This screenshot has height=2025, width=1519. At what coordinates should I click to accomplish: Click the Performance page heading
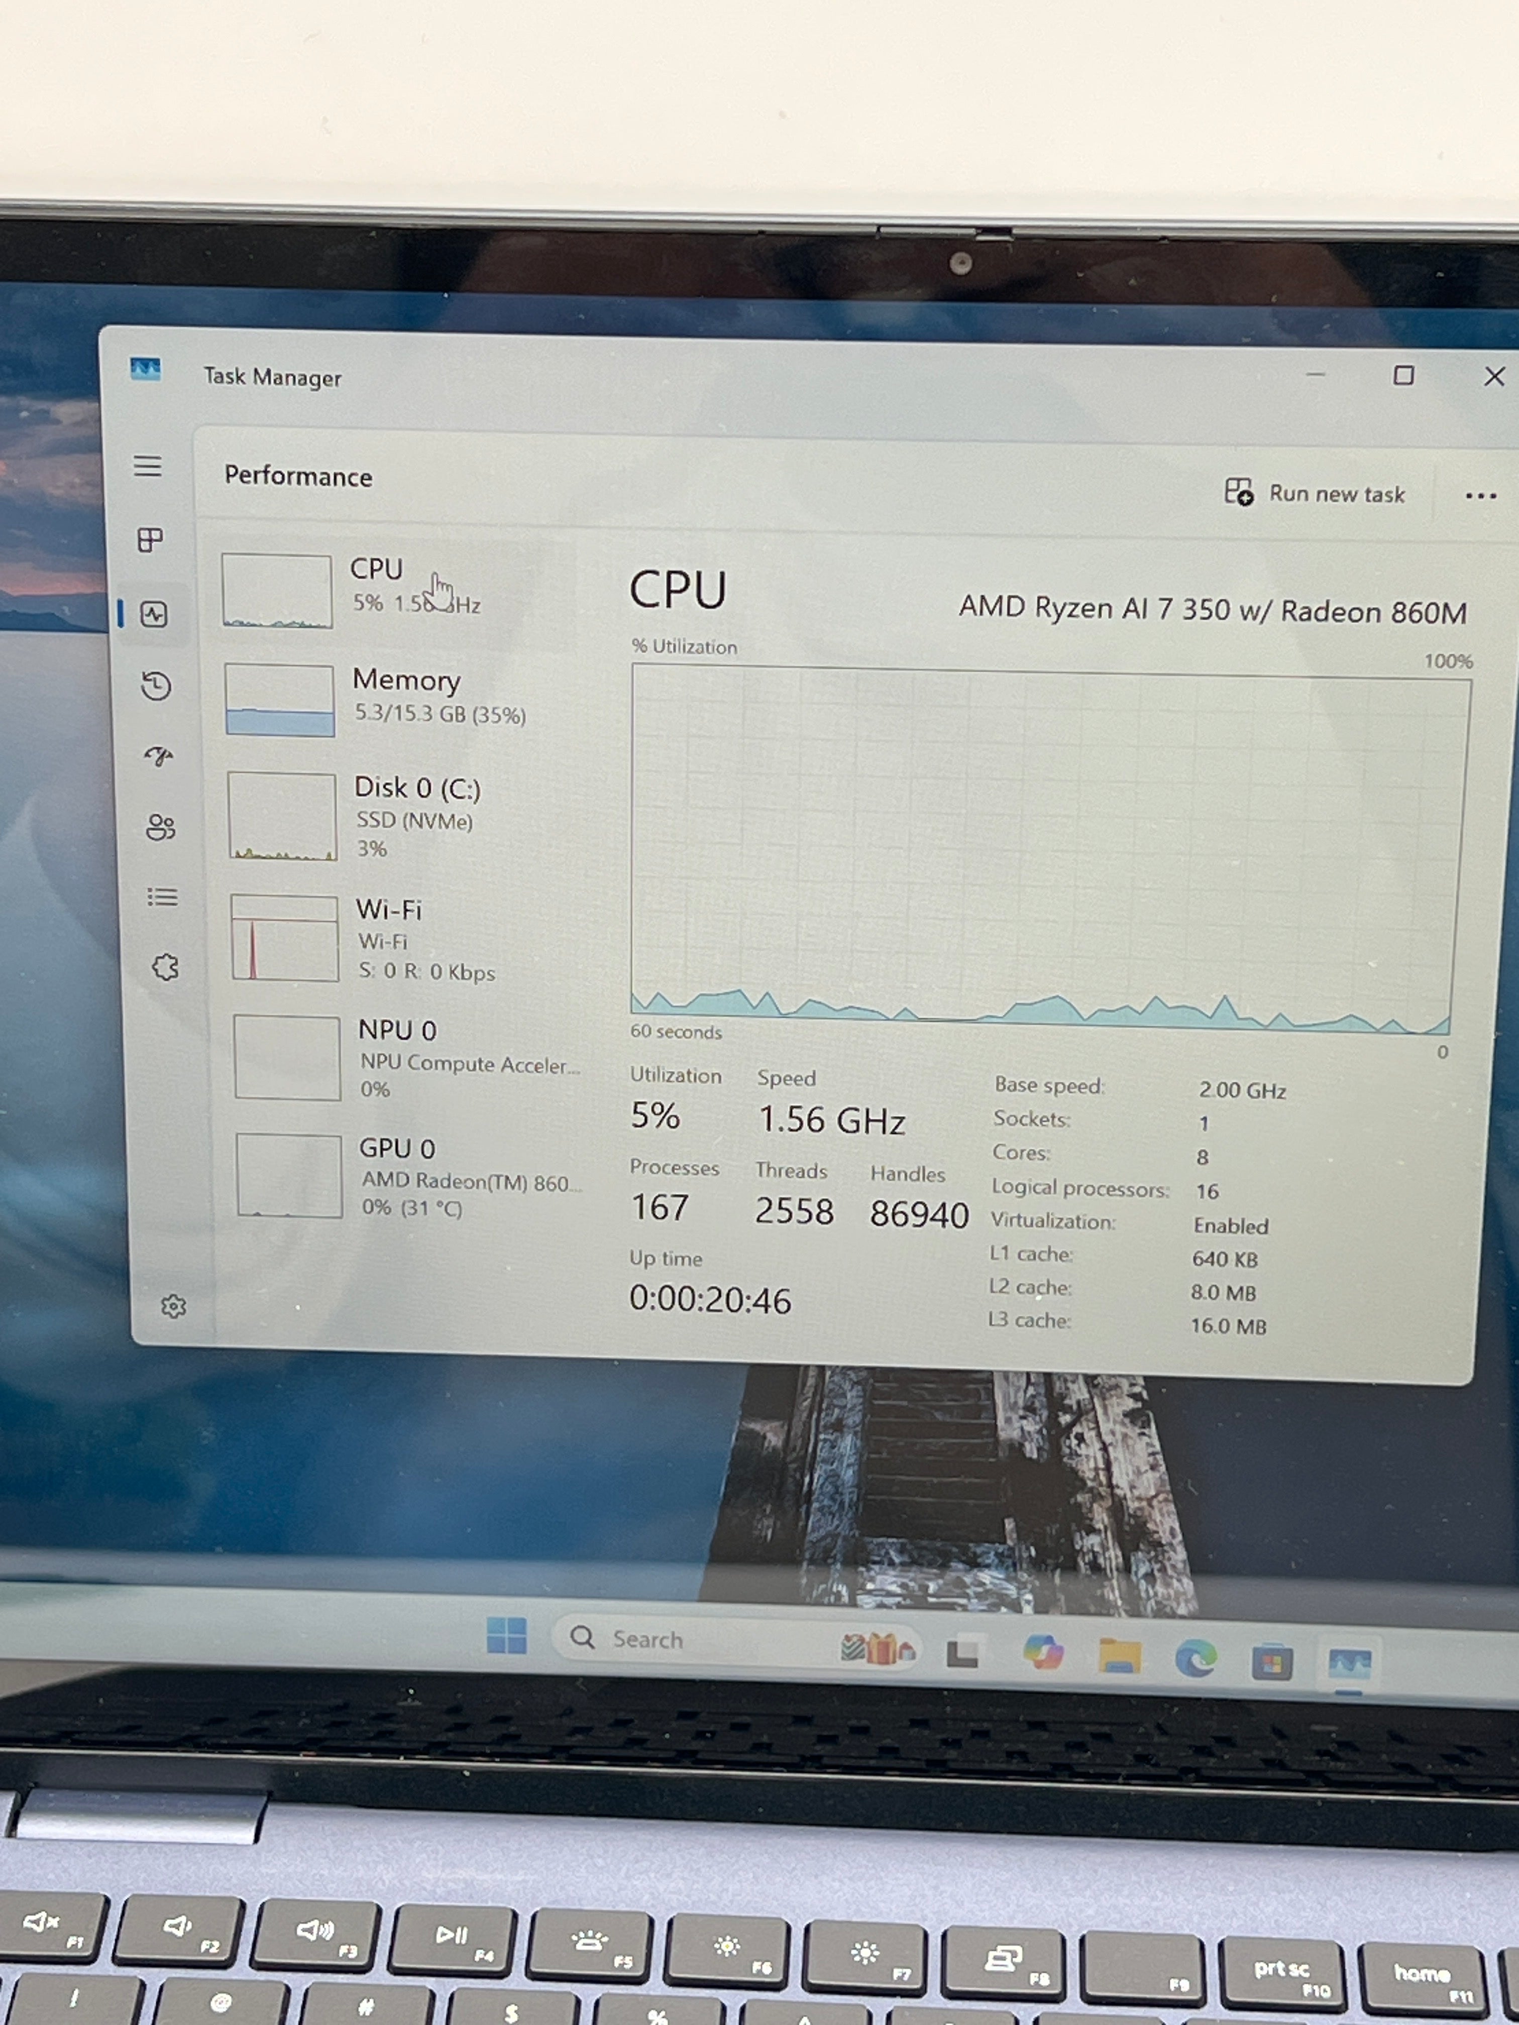pyautogui.click(x=298, y=476)
